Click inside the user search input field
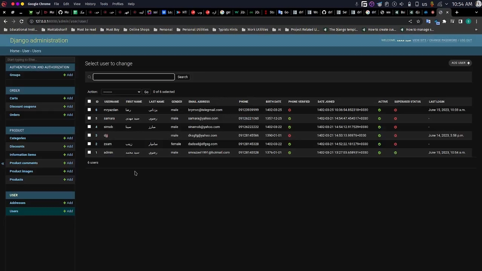The image size is (482, 271). tap(134, 77)
